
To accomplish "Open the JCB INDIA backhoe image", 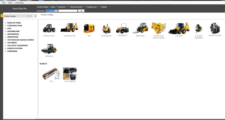I will coord(179,28).
